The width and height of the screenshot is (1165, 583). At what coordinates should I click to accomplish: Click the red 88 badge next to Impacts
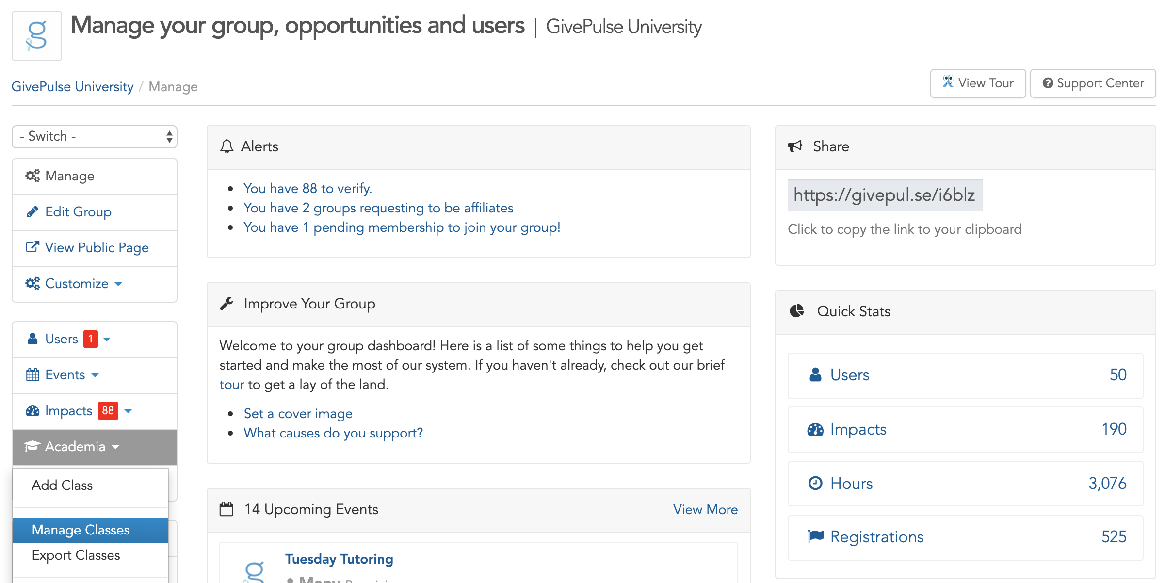[108, 411]
